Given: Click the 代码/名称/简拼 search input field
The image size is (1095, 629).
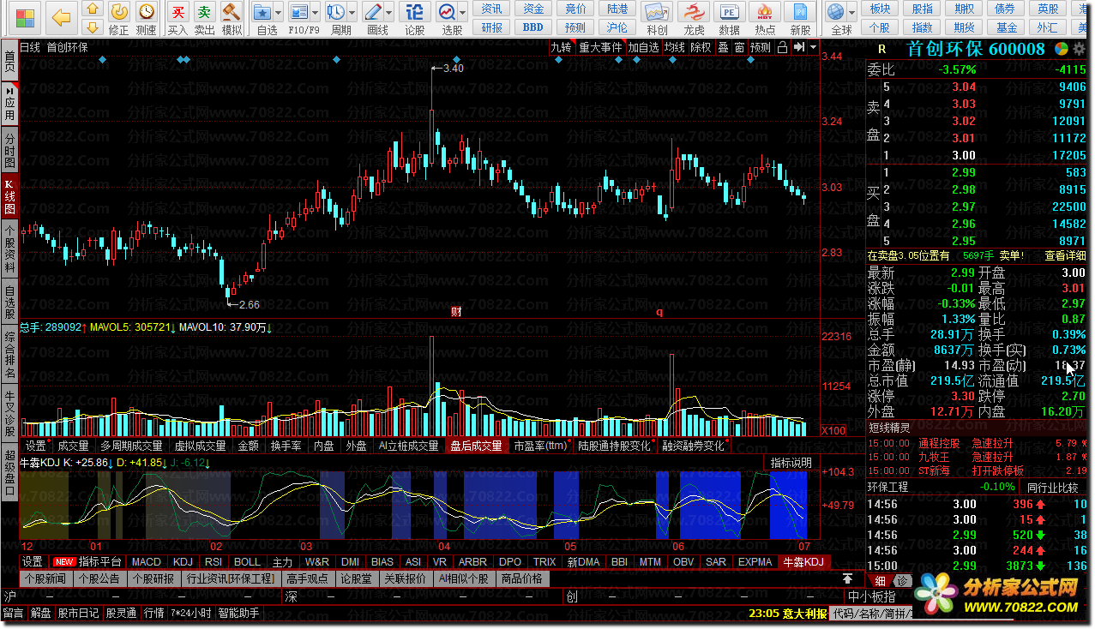Looking at the screenshot, I should tap(872, 614).
